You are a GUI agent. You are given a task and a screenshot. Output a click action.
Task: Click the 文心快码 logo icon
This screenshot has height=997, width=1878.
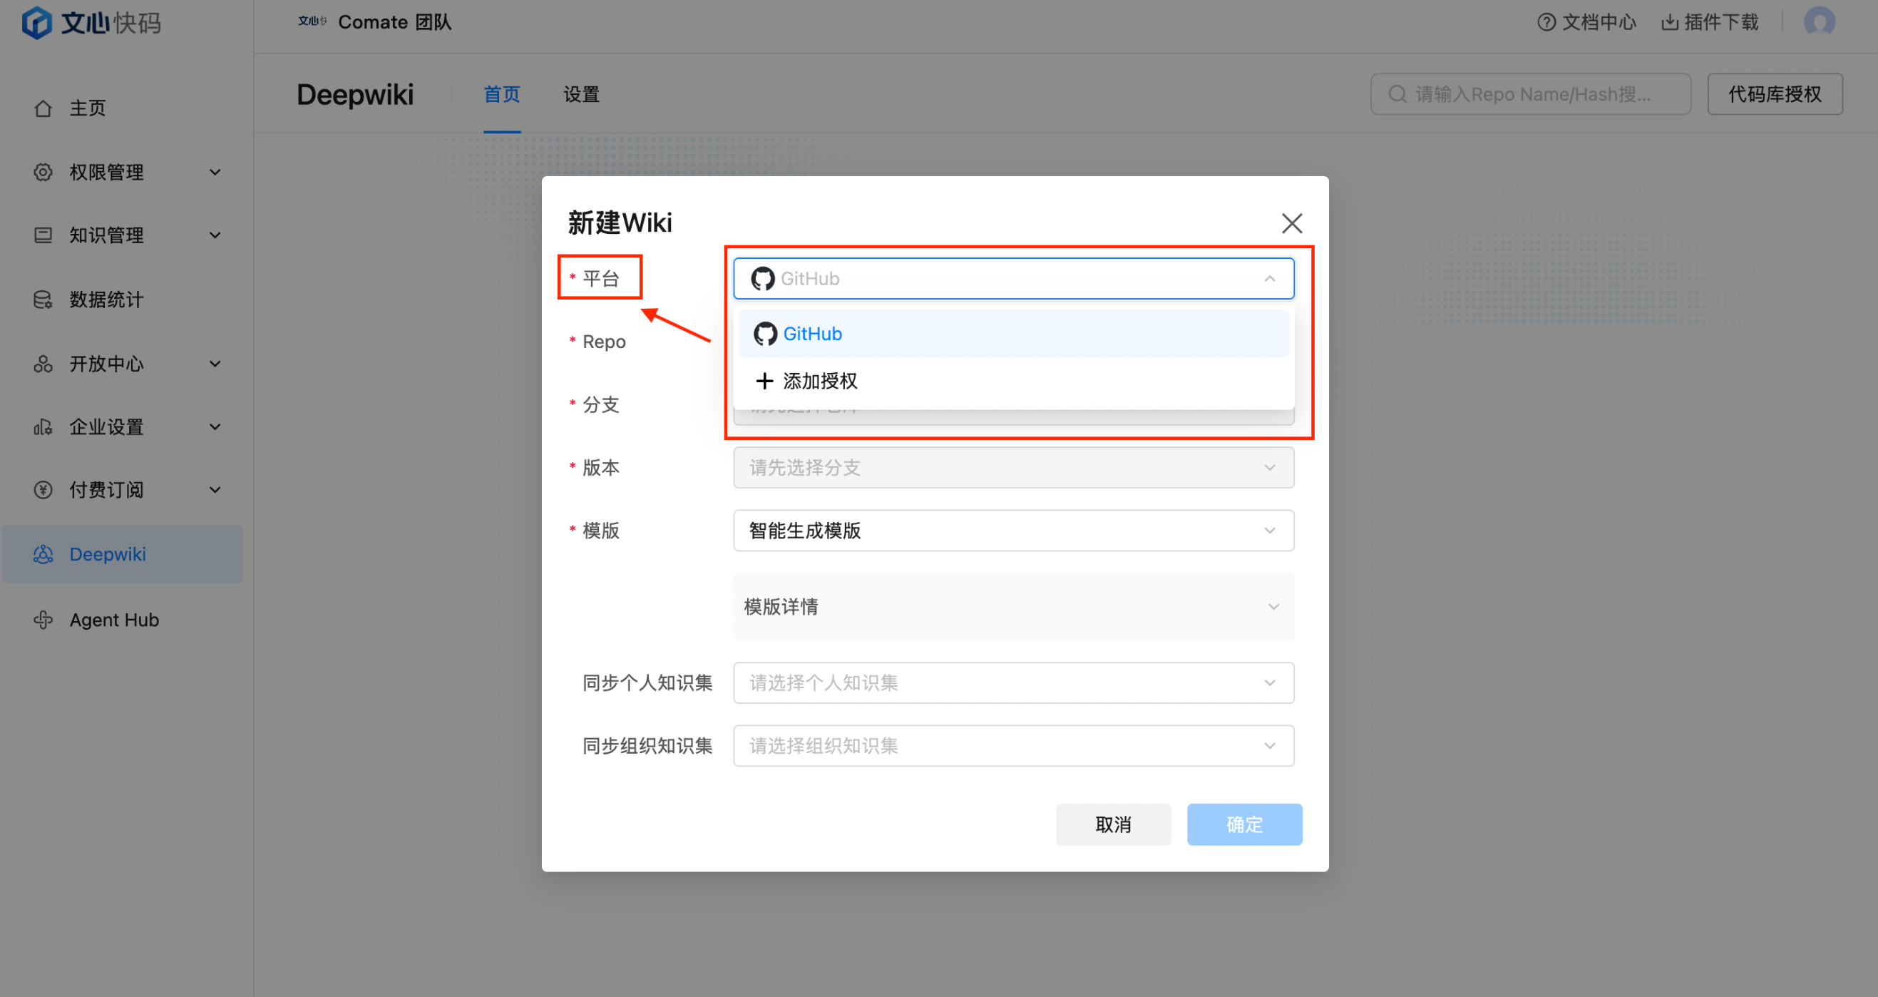tap(36, 23)
